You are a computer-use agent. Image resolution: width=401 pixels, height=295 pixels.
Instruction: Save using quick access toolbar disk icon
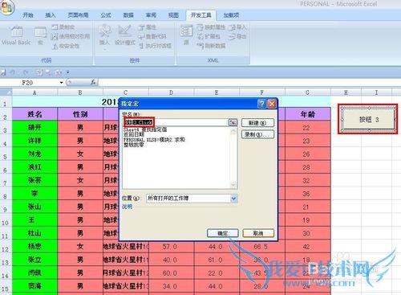(x=3, y=72)
